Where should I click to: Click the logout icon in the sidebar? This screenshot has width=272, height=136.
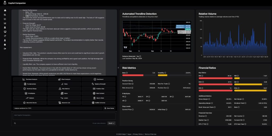(5, 49)
